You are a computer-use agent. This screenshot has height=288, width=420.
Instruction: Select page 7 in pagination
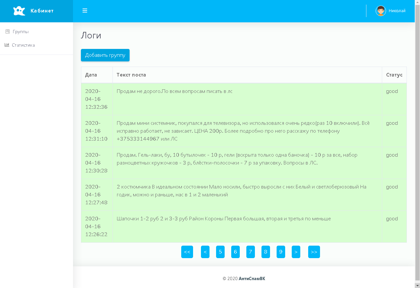click(250, 252)
